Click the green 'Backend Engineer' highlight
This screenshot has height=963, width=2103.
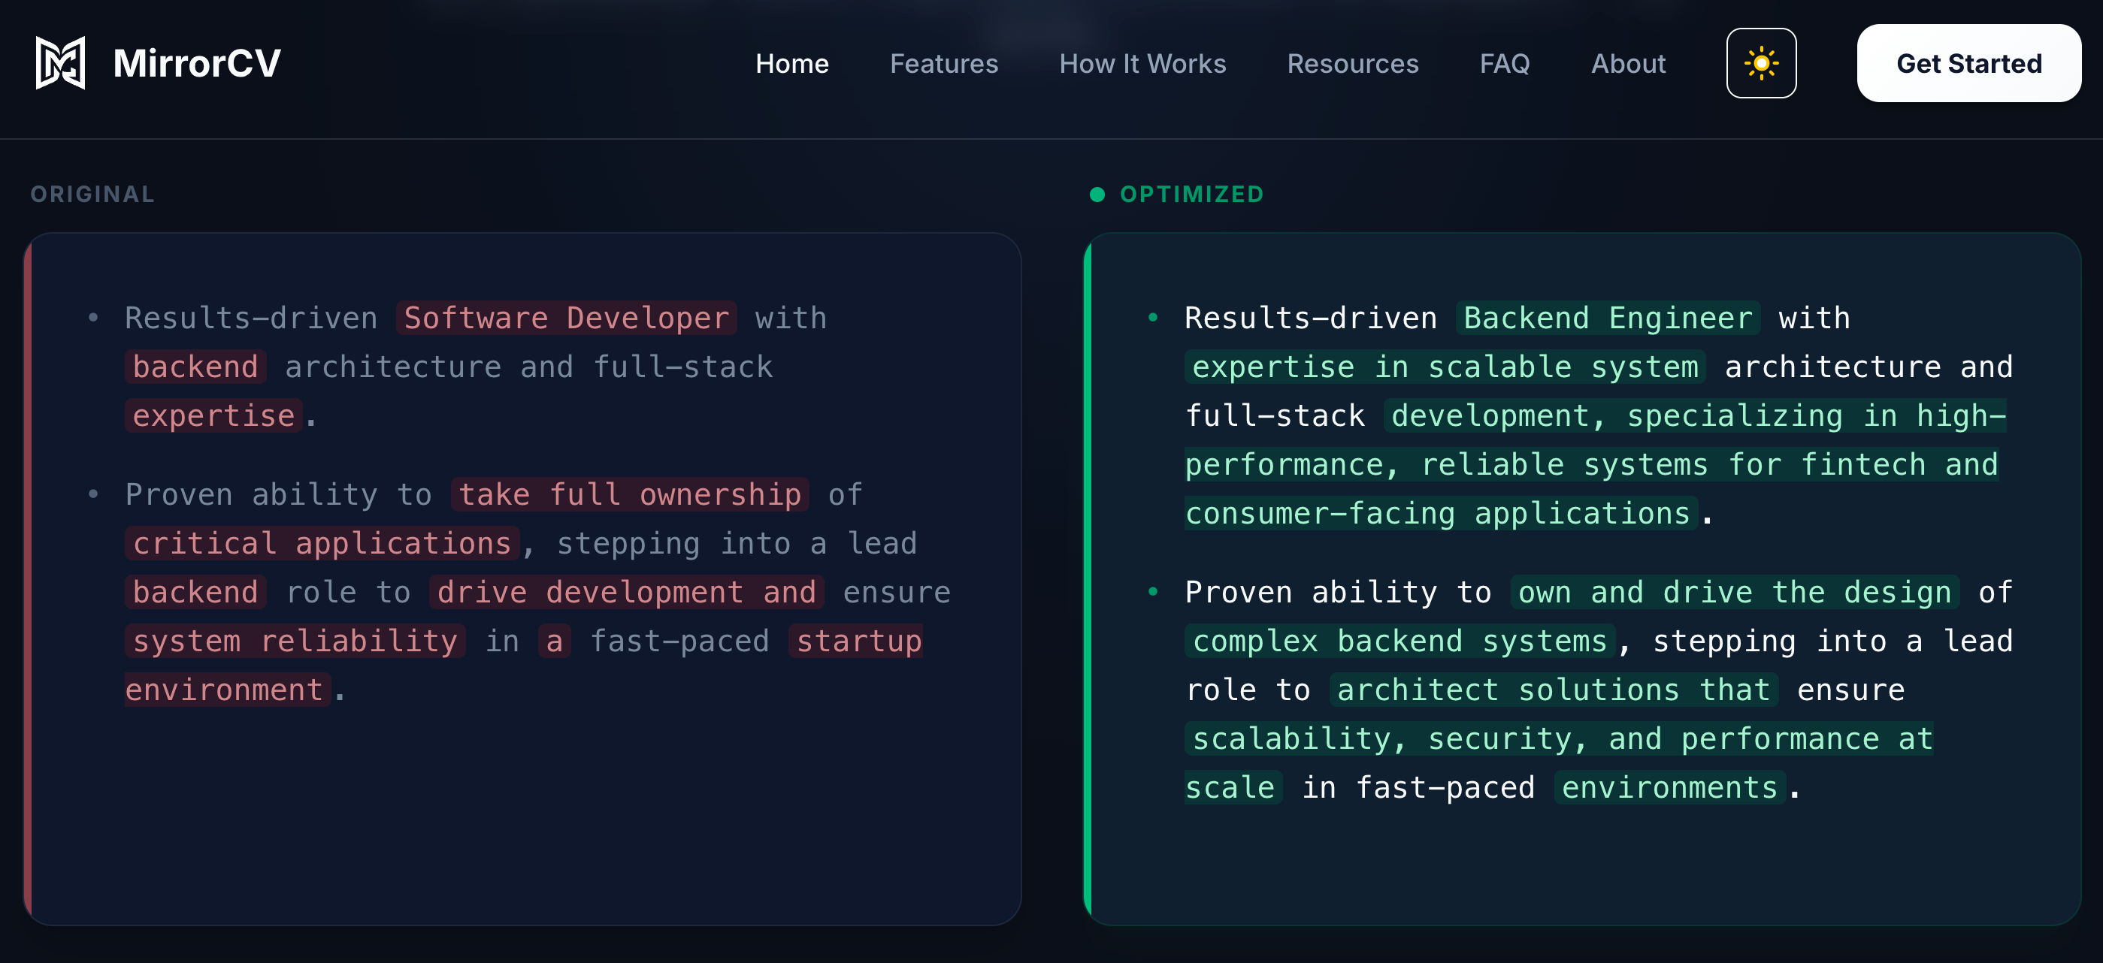pos(1608,318)
